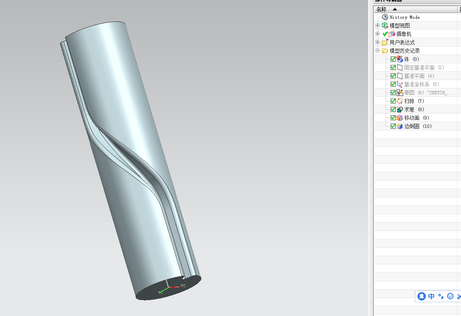Expand the 用户表达式 tree node
Viewport: 461px width, 316px height.
(378, 42)
